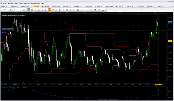Click the yellow Apr month marker

(67, 14)
